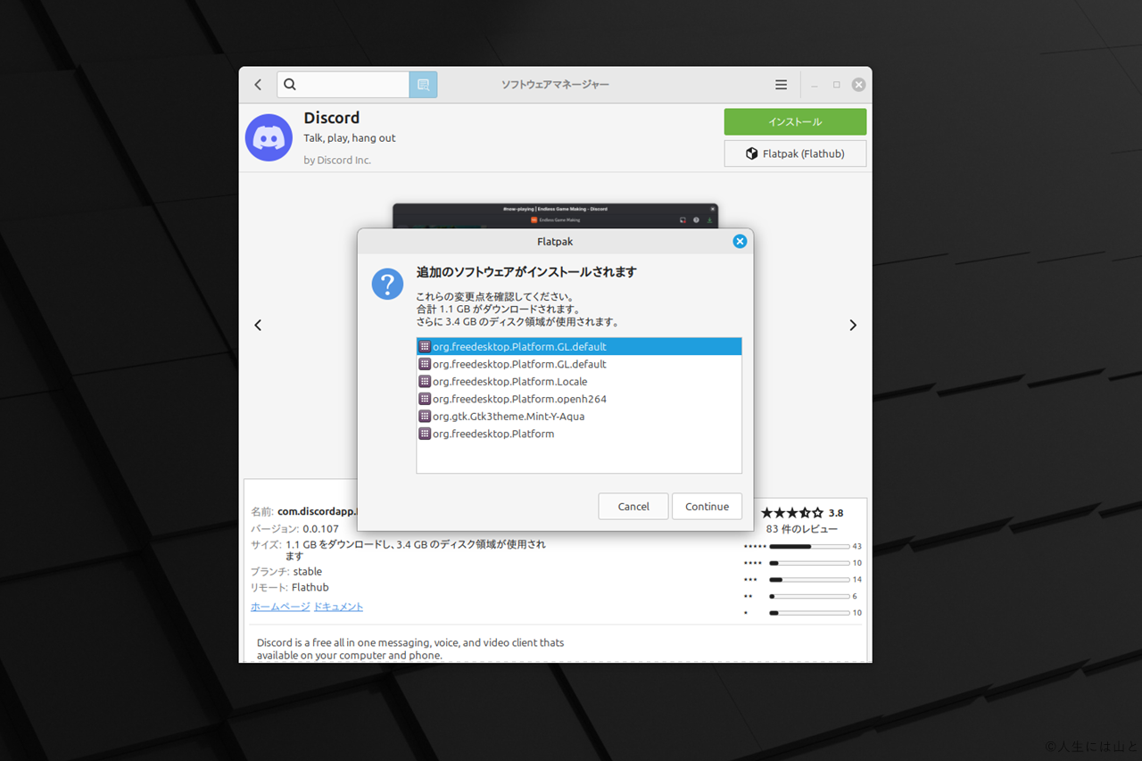Select org.gtk.Gtk3theme.Mint-Y-Aqua row

579,416
